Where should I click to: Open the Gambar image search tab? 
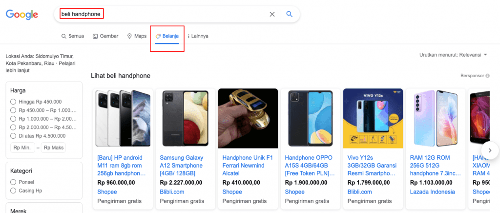[105, 36]
